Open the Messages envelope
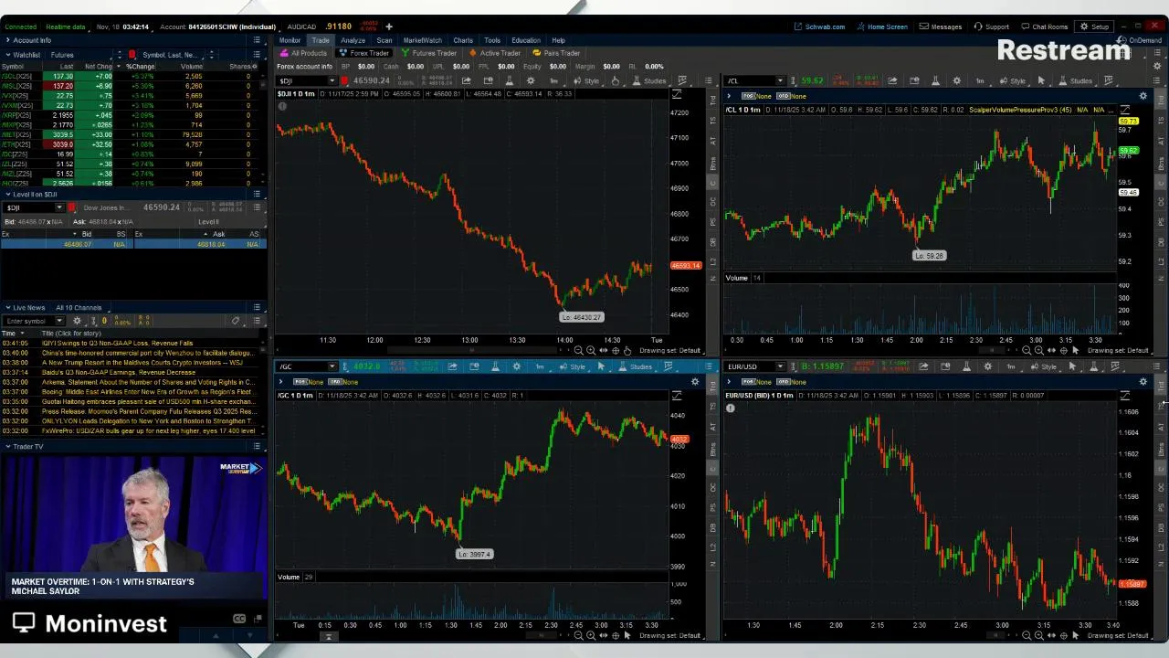 click(x=940, y=27)
